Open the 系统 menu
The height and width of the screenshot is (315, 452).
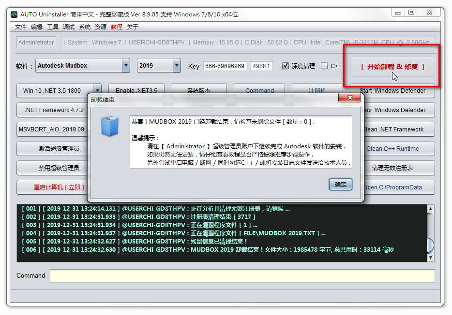[85, 27]
